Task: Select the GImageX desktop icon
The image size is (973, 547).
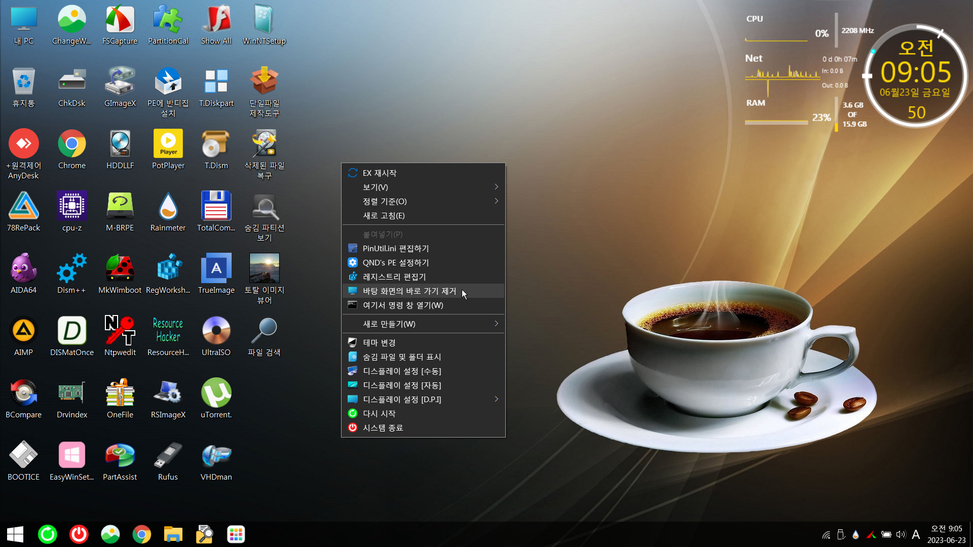Action: pos(120,88)
